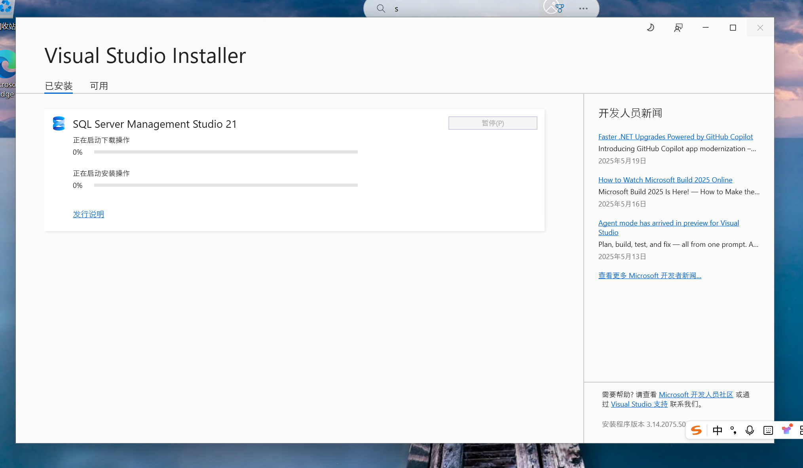Click the rewards trophy icon
Image resolution: width=803 pixels, height=468 pixels.
560,8
